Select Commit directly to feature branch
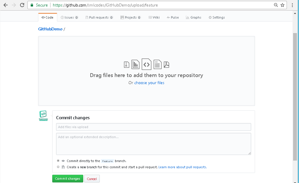This screenshot has height=183, width=299. pyautogui.click(x=58, y=161)
